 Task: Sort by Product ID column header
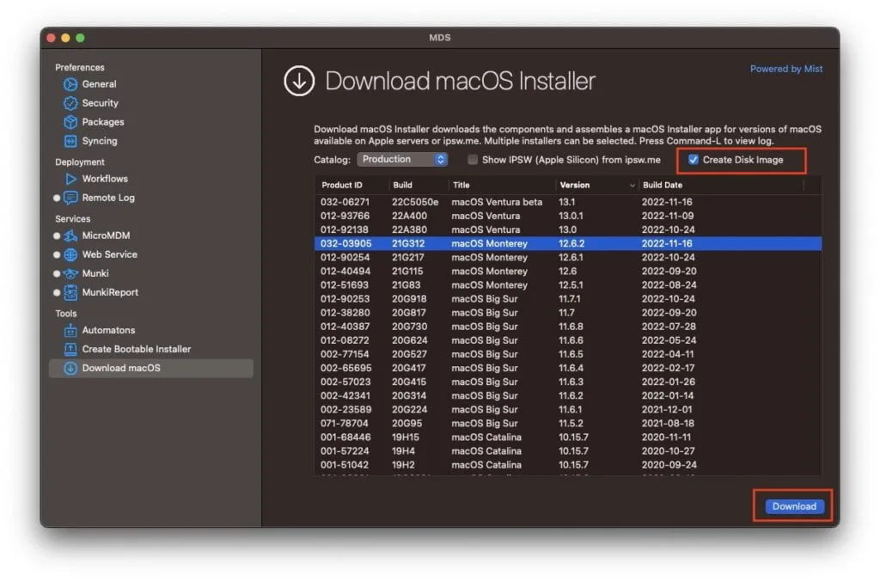pos(342,185)
